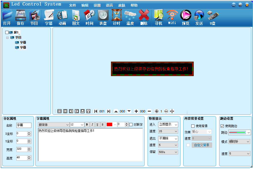Open 进入 effect dropdown 立即显示
Image resolution: width=253 pixels, height=169 pixels.
[168, 125]
